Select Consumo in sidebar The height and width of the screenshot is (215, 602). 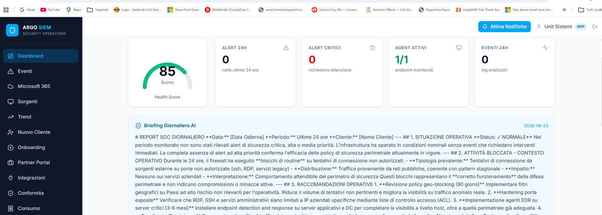coord(41,209)
